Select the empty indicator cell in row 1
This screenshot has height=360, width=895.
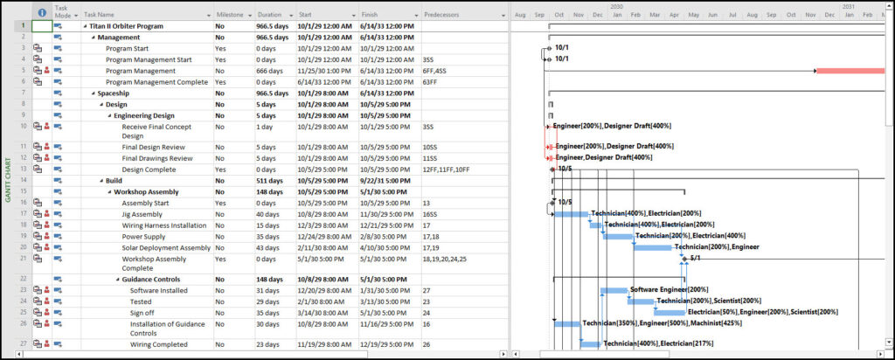[42, 26]
